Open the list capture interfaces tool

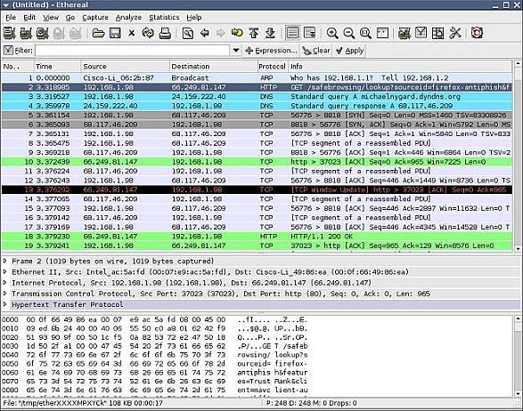tap(9, 33)
